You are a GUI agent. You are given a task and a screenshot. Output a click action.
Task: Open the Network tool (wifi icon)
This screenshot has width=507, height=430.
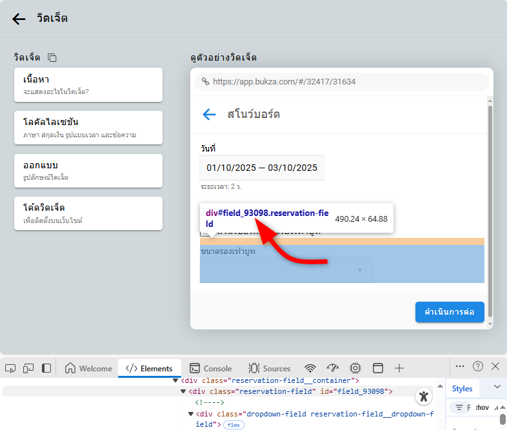coord(310,368)
